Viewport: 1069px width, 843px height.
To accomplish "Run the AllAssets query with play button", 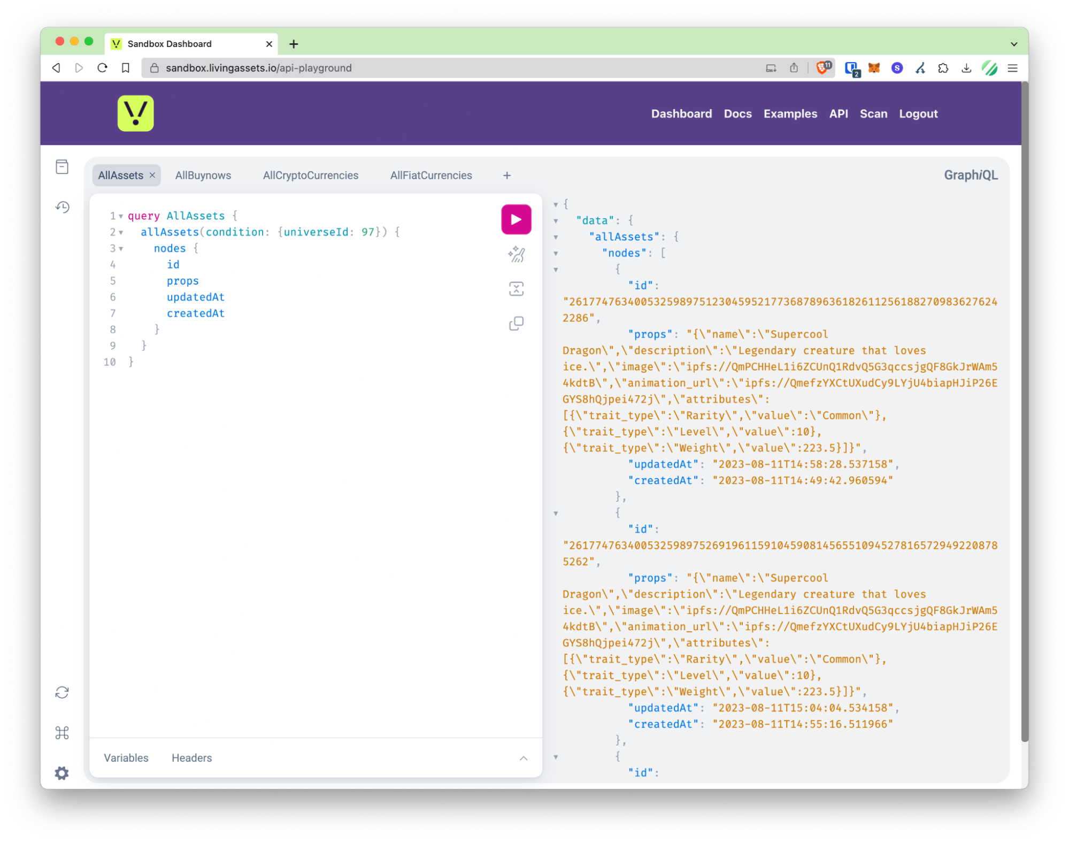I will [x=516, y=219].
